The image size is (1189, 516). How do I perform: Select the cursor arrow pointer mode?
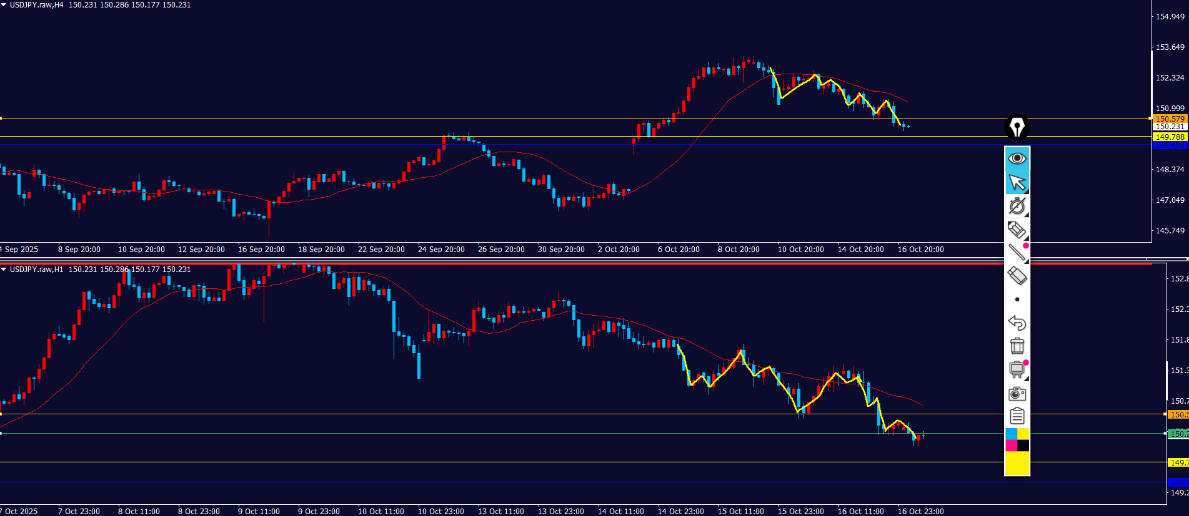pos(1017,182)
